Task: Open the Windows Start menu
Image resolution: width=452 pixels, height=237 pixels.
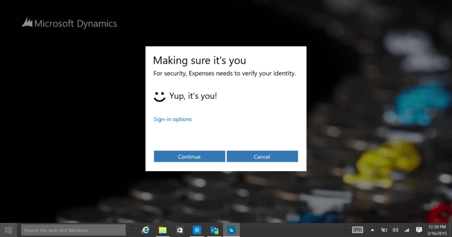Action: pyautogui.click(x=8, y=230)
